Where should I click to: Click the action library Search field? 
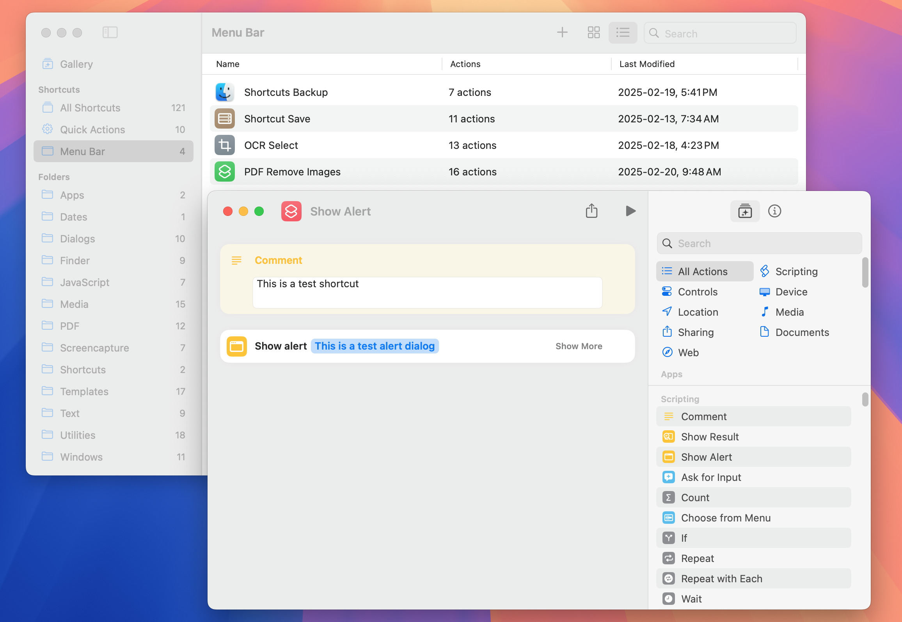759,243
